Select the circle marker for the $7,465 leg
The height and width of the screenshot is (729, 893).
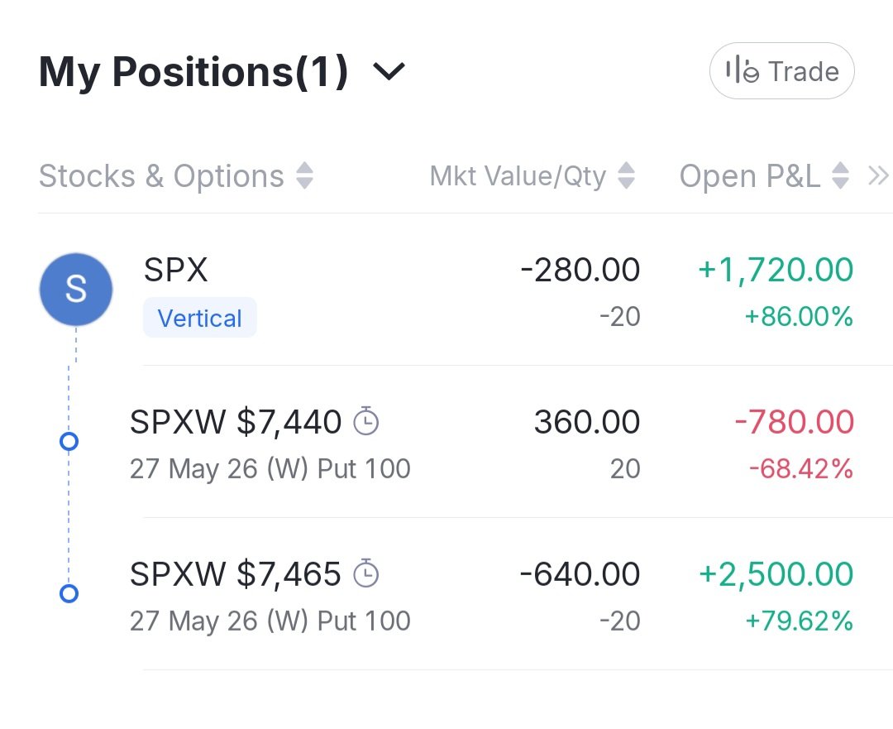69,593
